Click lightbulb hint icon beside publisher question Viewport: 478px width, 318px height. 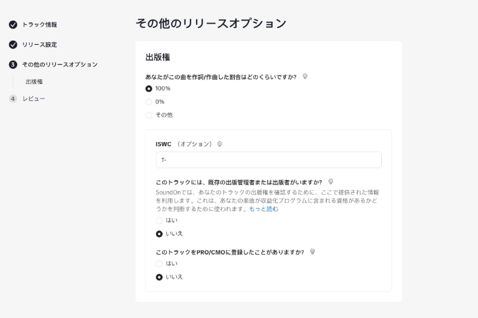(330, 181)
